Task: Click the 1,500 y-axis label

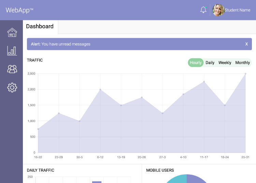Action: pos(31,105)
